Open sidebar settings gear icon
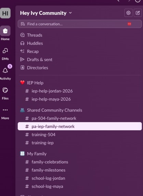The width and height of the screenshot is (143, 196). pyautogui.click(x=128, y=13)
